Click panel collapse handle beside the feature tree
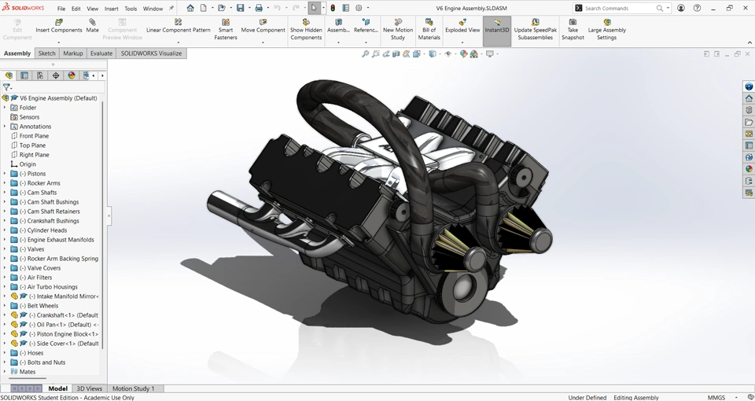Viewport: 755px width, 401px height. tap(109, 215)
